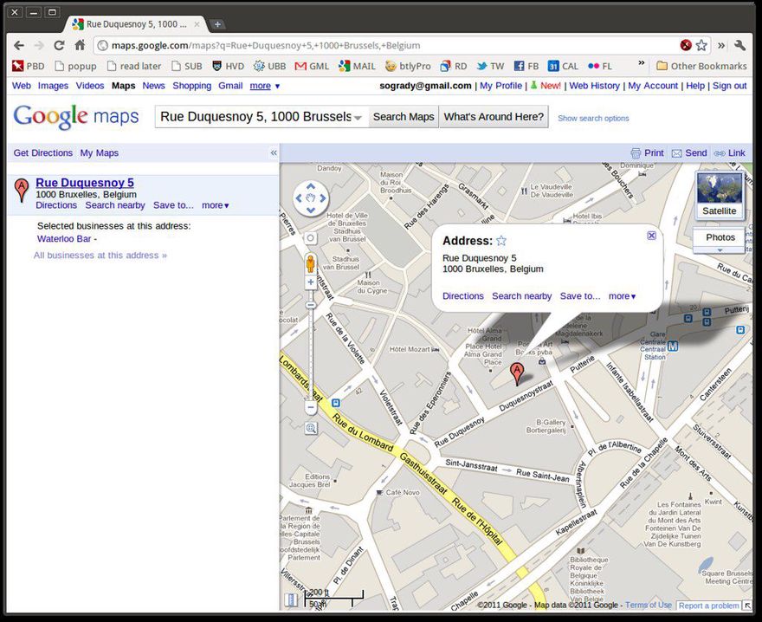This screenshot has width=762, height=622.
Task: Click the pan control compass circle
Action: [x=311, y=198]
